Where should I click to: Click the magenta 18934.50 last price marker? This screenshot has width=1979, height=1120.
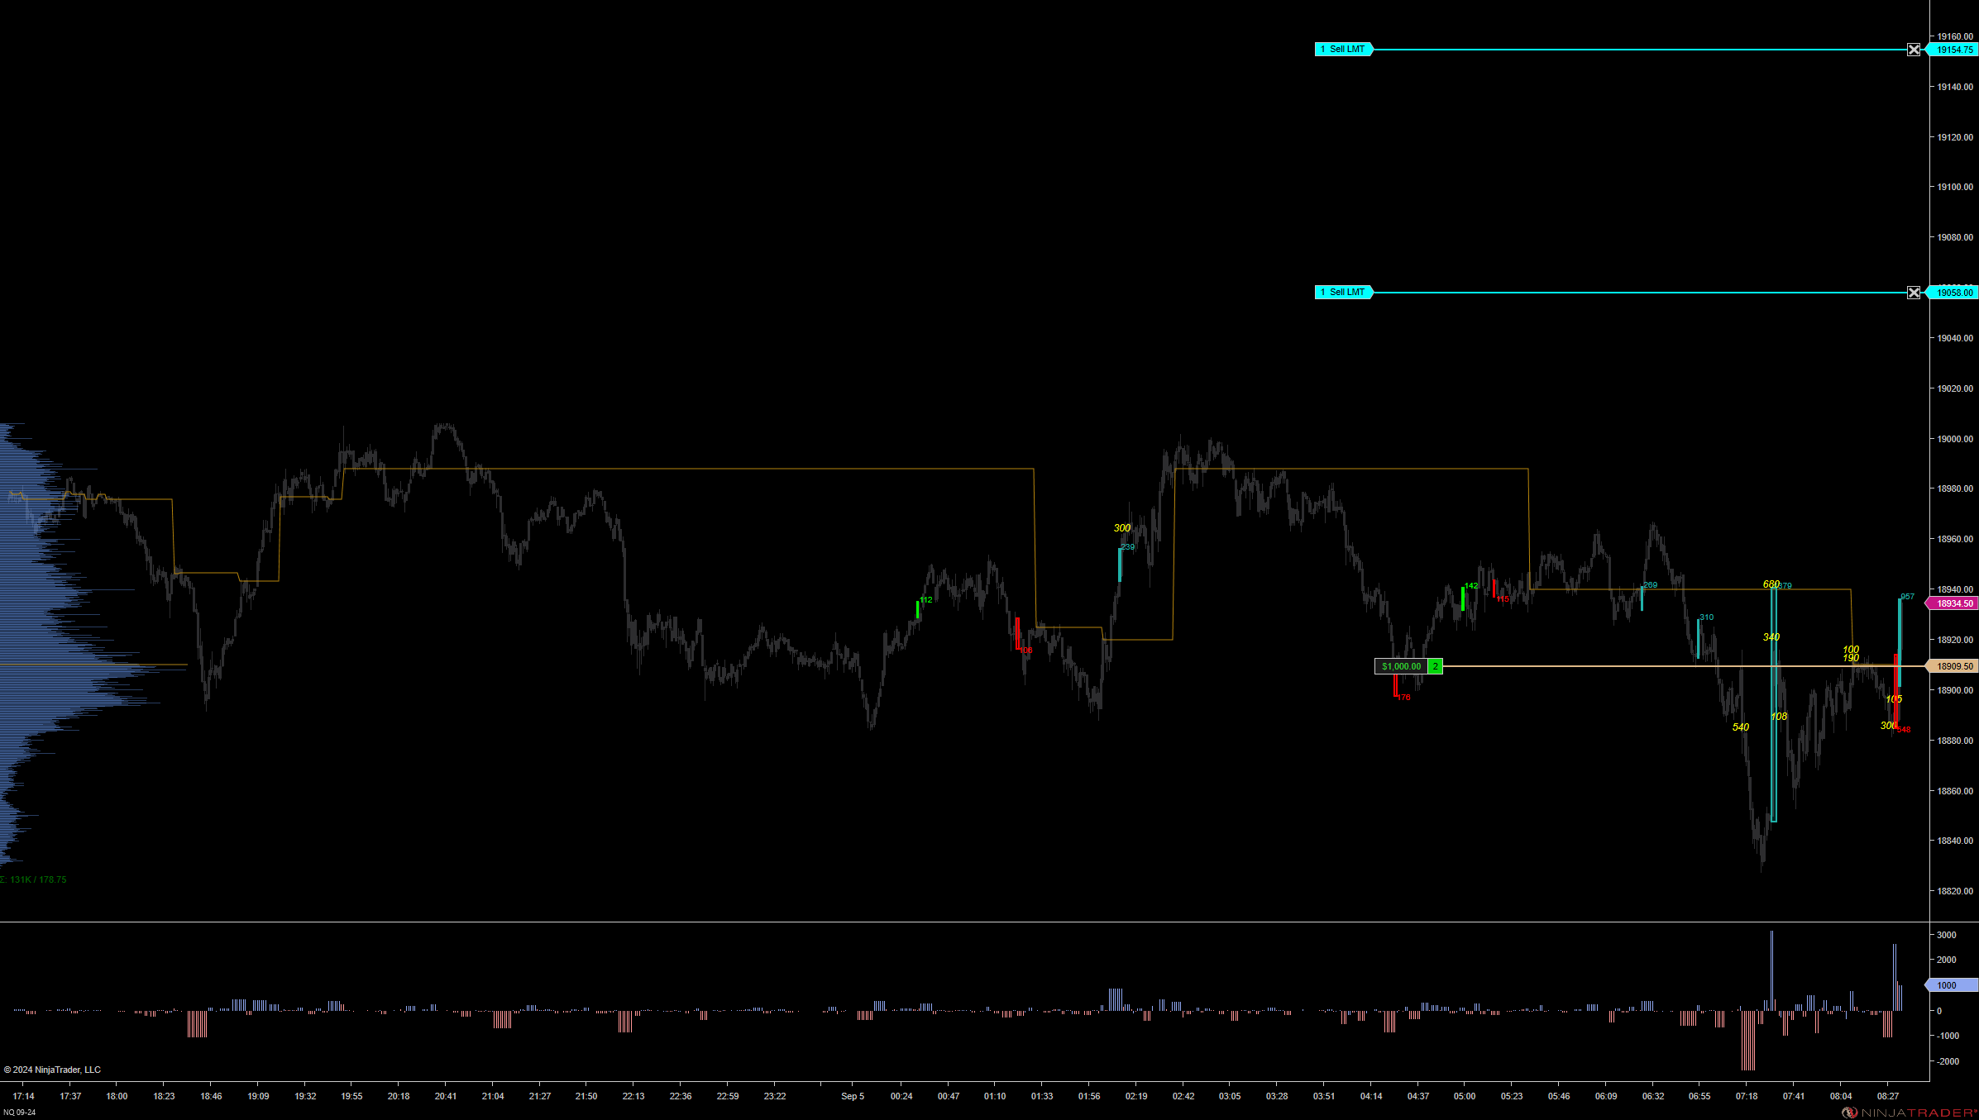[x=1953, y=604]
